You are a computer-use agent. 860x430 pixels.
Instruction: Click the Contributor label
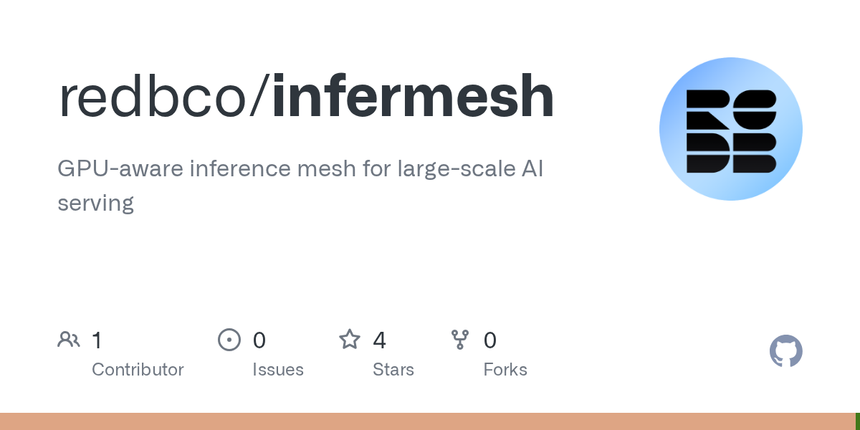coord(138,370)
